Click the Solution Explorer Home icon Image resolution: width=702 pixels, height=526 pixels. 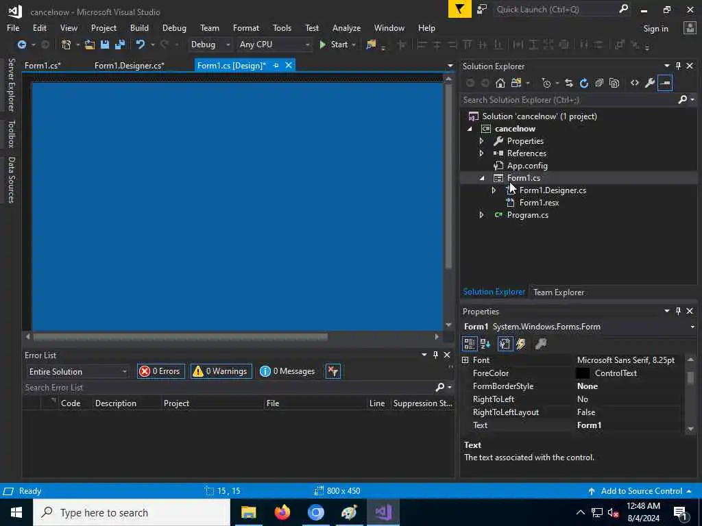(500, 83)
